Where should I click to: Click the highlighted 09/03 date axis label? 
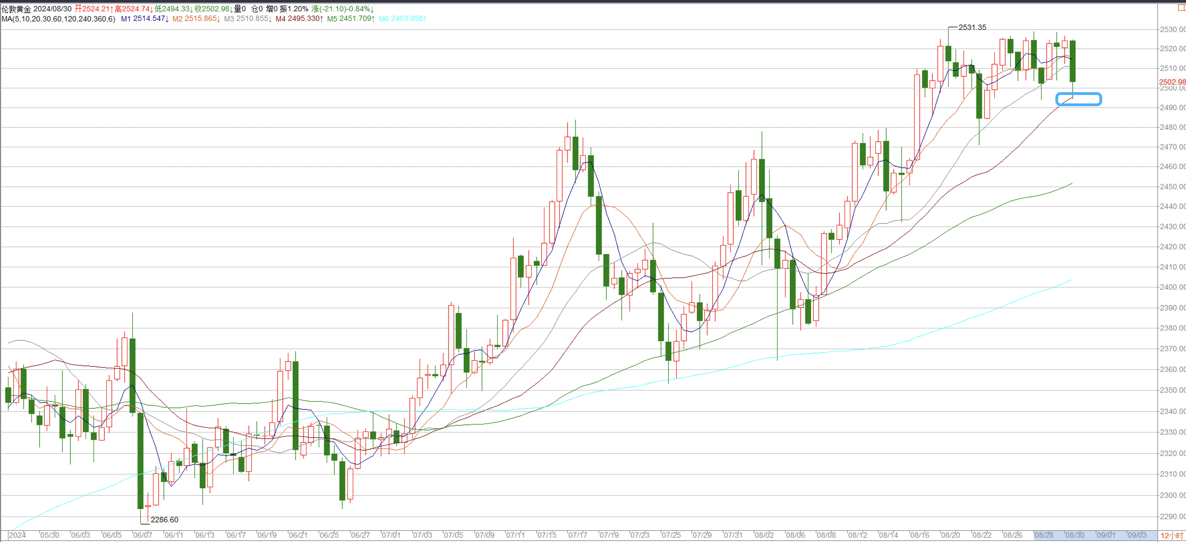tap(1137, 535)
